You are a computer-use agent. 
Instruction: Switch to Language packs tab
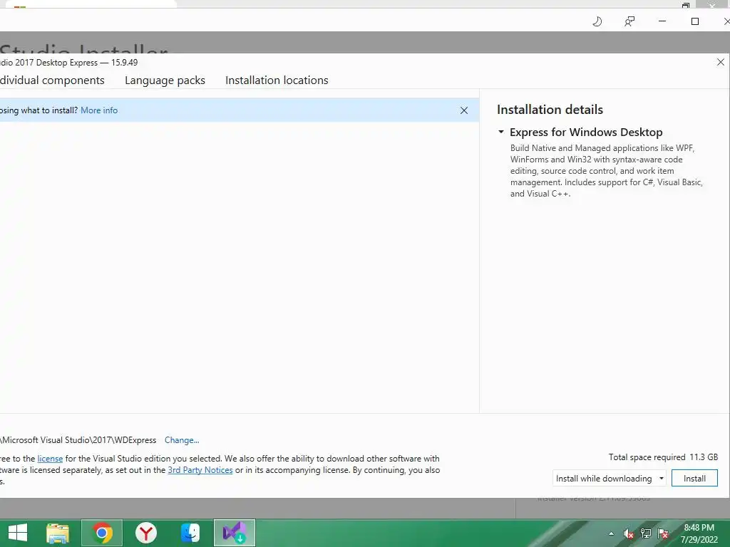[x=165, y=80]
